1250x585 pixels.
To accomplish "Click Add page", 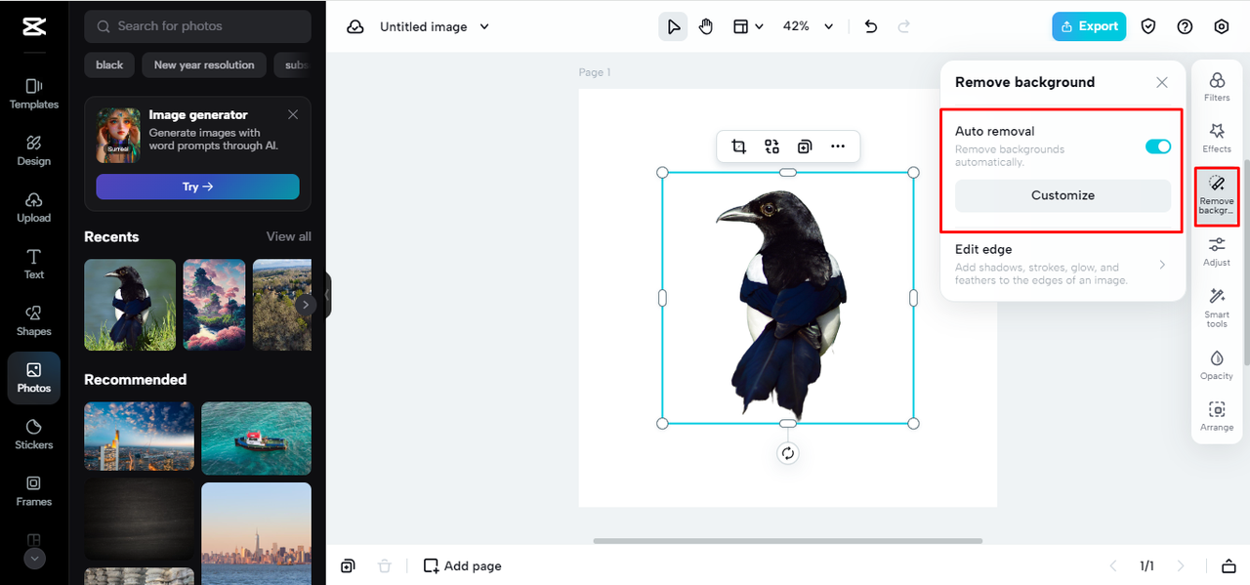I will point(463,565).
